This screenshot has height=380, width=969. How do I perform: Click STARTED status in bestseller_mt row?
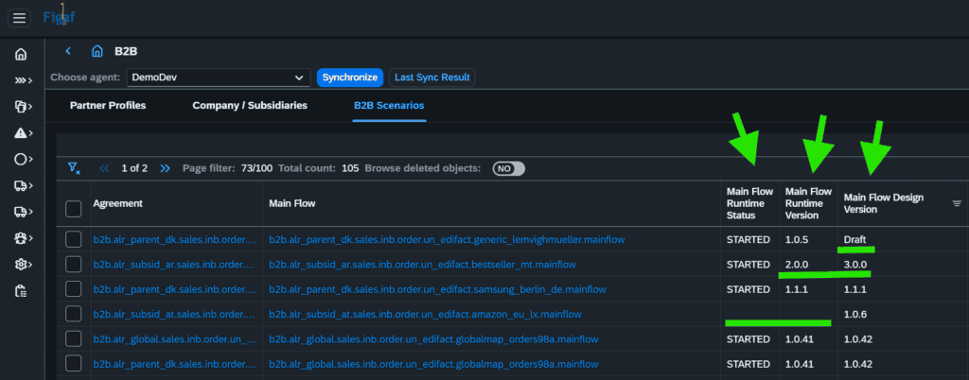(x=749, y=264)
